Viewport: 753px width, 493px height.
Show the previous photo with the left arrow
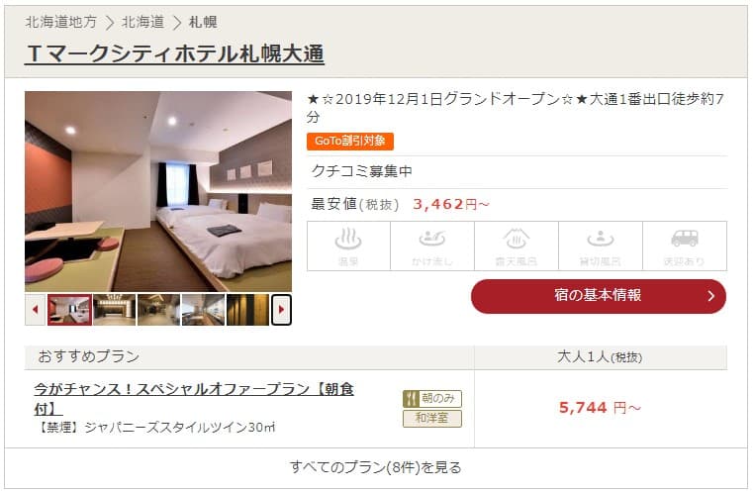tap(35, 310)
